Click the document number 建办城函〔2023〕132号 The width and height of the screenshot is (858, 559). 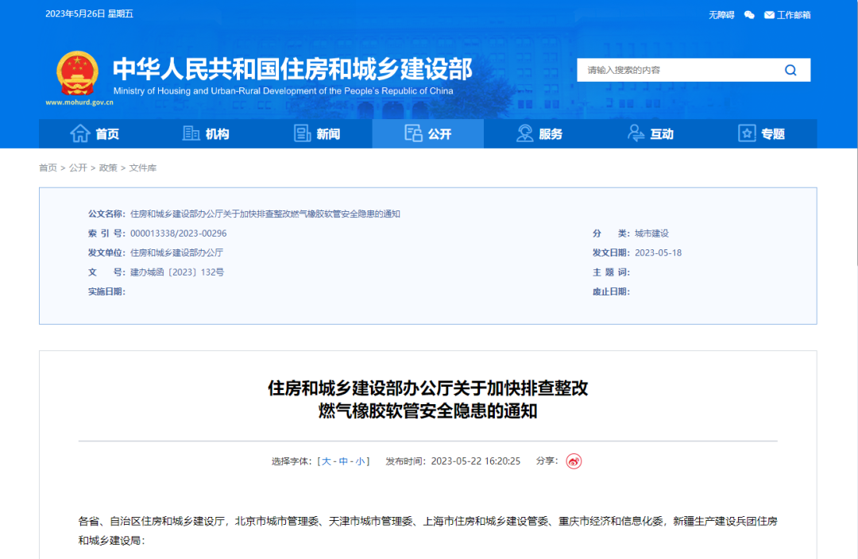[x=176, y=272]
